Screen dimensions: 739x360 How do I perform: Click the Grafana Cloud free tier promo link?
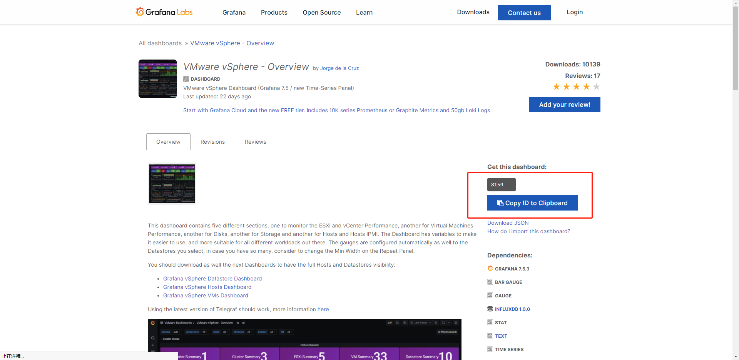point(336,110)
